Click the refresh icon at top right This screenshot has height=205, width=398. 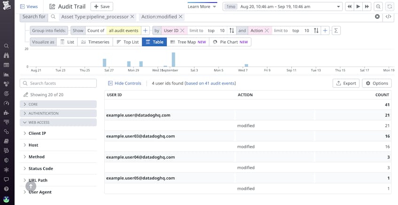click(390, 7)
